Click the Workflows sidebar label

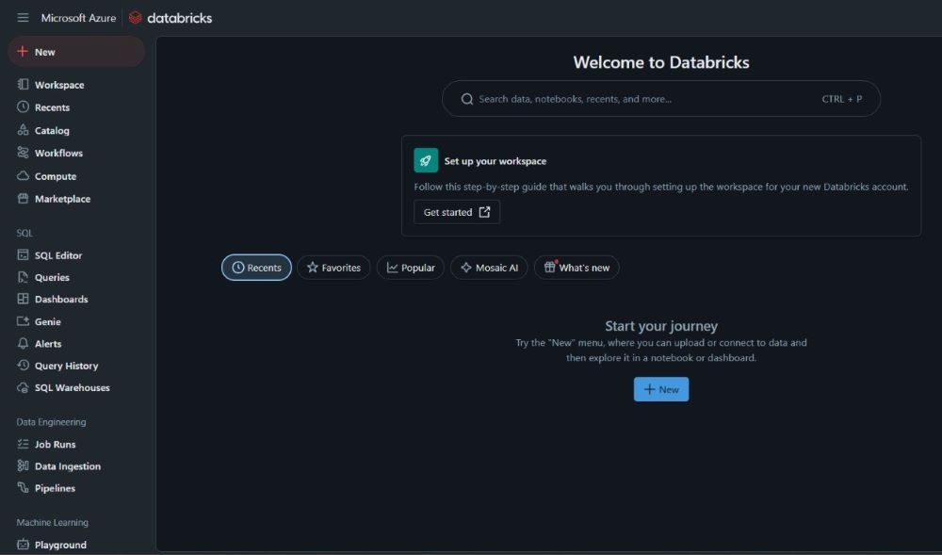tap(58, 154)
